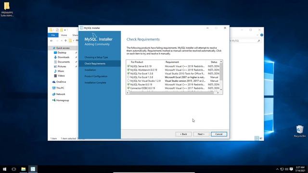This screenshot has height=173, width=308.
Task: Open the PREMAPPS folder on the desktop
Action: 7,9
